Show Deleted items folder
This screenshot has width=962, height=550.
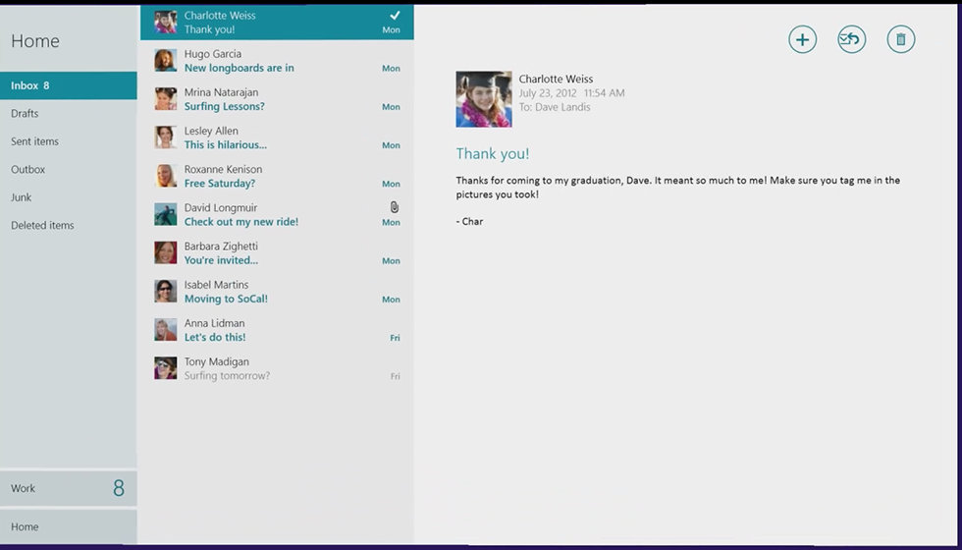[42, 226]
